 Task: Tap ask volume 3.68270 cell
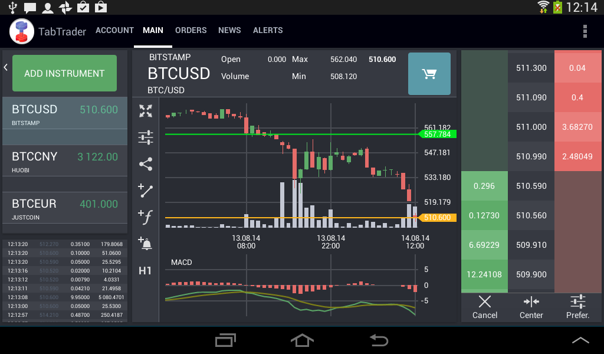tap(577, 127)
